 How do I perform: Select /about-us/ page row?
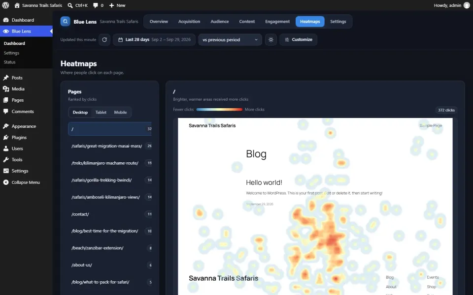coord(110,265)
